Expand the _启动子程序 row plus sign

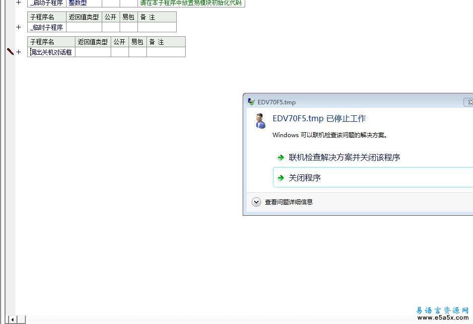[x=19, y=2]
